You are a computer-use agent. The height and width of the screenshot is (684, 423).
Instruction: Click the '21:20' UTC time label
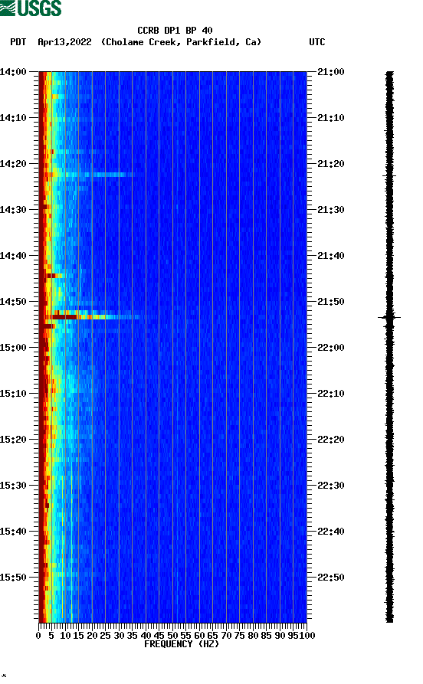click(x=331, y=164)
